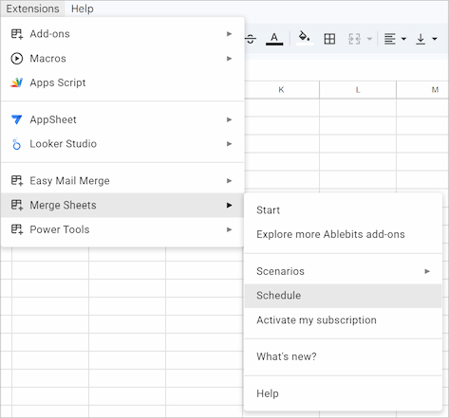Toggle strikethrough formatting
Screen dimensions: 449x418
[251, 39]
